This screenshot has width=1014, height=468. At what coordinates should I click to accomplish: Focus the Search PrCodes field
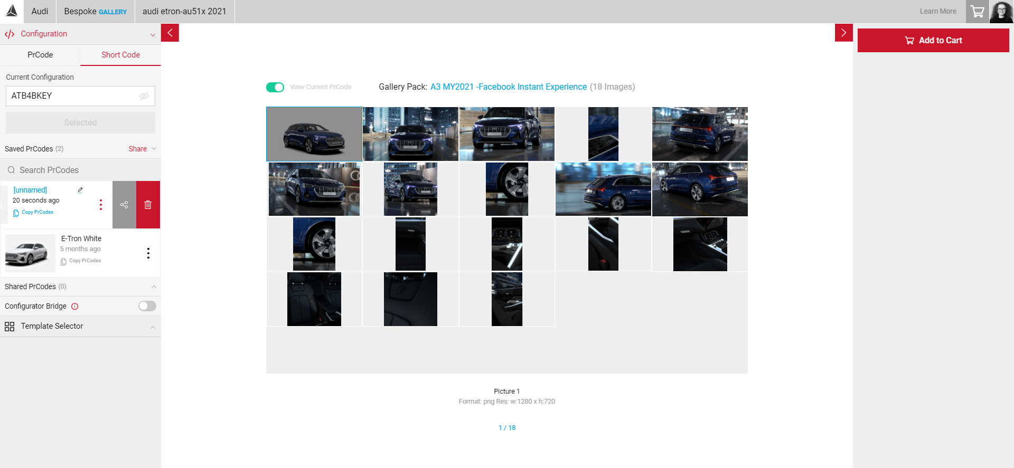click(80, 170)
